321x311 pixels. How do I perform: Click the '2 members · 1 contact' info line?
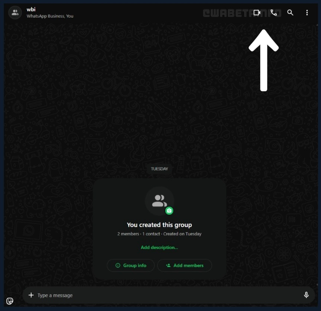point(159,234)
